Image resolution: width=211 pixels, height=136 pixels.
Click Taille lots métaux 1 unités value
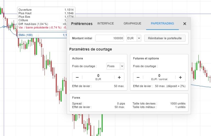(x=180, y=107)
